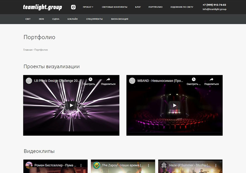The image size is (246, 173).
Task: Click the Главная breadcrumb link
Action: point(28,50)
